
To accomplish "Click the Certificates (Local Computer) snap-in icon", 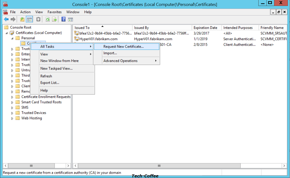I will (x=12, y=33).
